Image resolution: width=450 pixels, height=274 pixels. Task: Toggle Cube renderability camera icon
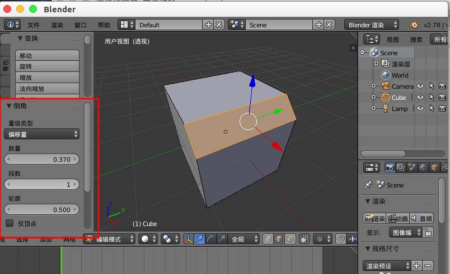pos(442,97)
